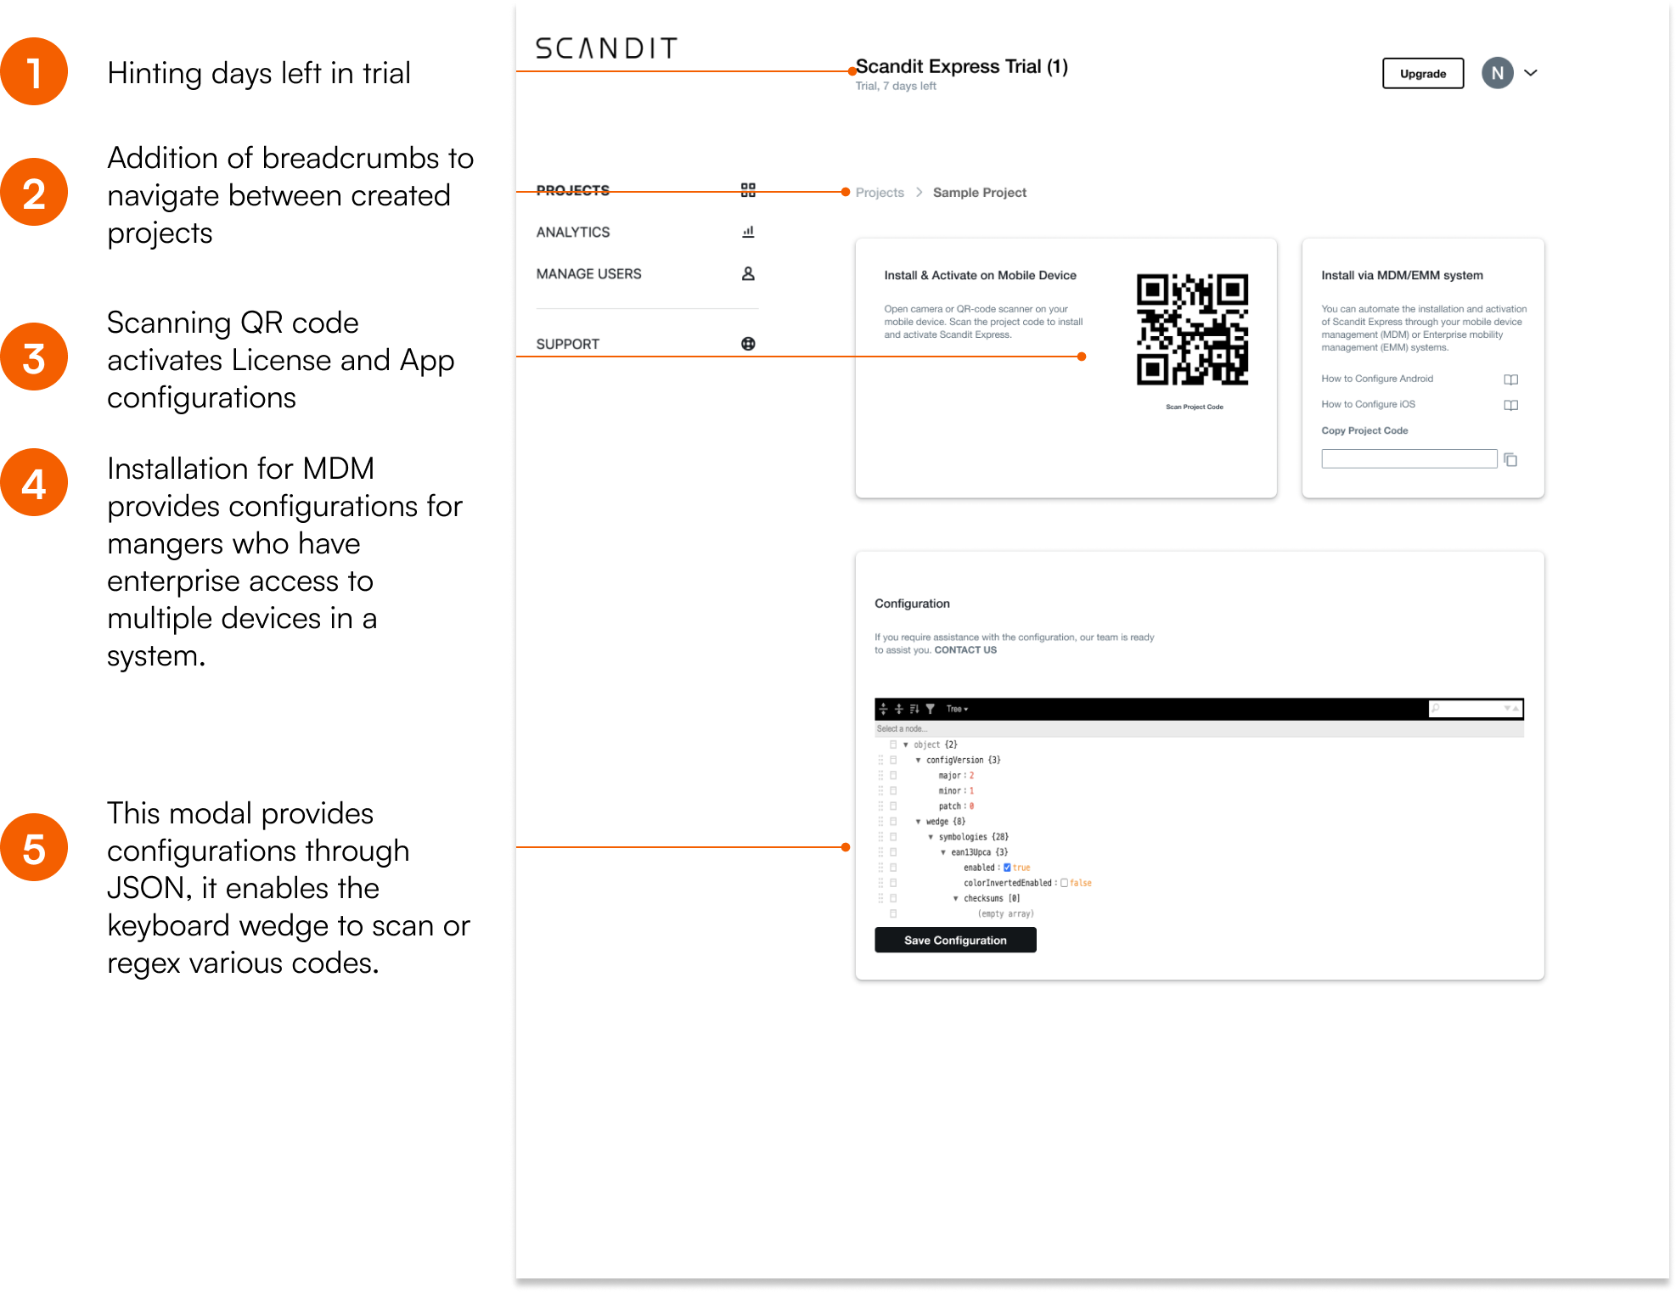This screenshot has width=1676, height=1292.
Task: Open the Android configuration guide book icon
Action: click(1510, 379)
